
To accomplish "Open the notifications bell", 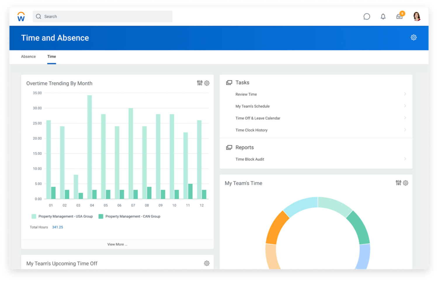I will pos(383,17).
